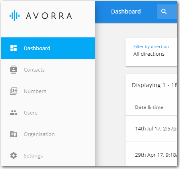Viewport: 180px width, 169px height.
Task: Go to the Numbers menu item
Action: click(35, 91)
